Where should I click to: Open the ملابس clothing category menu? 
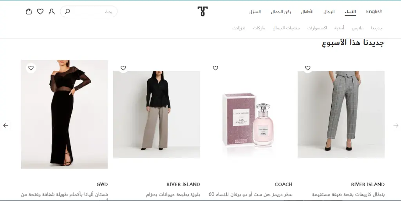point(358,28)
